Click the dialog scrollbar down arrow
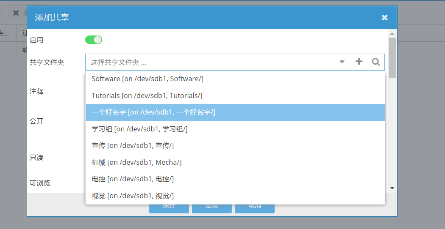Viewport: 445px width, 229px height. point(392,188)
